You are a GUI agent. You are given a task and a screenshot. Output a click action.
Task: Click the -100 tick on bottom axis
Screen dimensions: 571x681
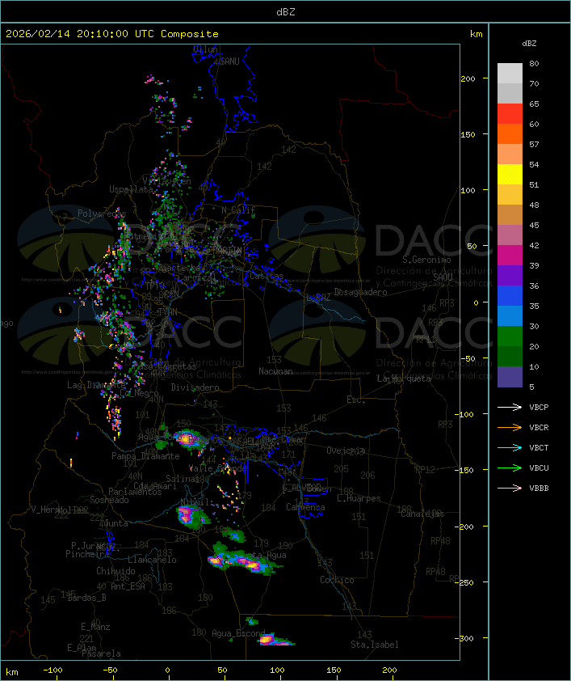point(52,670)
